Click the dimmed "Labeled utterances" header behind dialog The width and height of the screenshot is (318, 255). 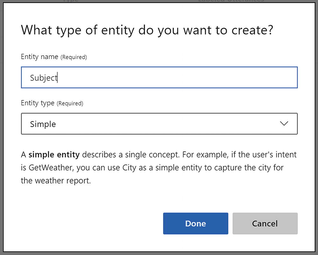(x=231, y=1)
